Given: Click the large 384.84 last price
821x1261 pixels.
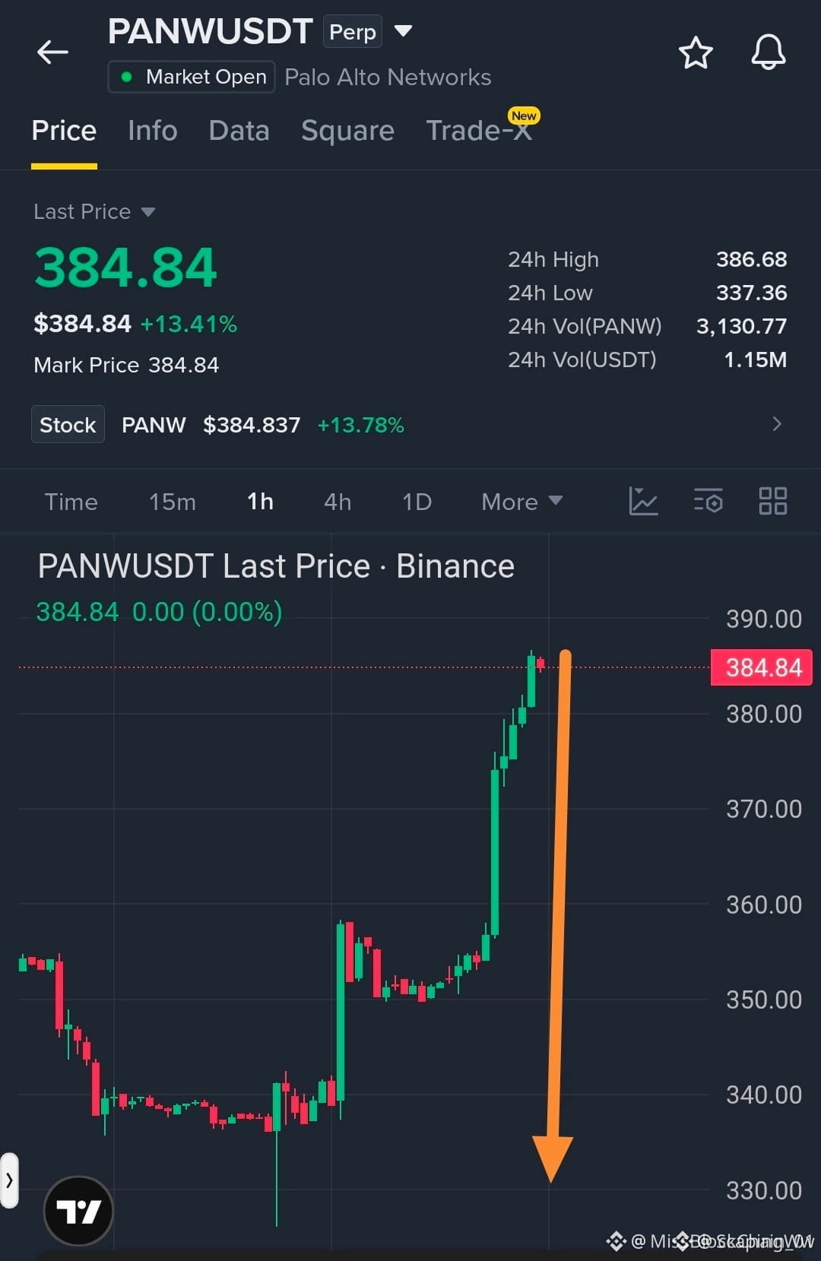Looking at the screenshot, I should tap(126, 268).
